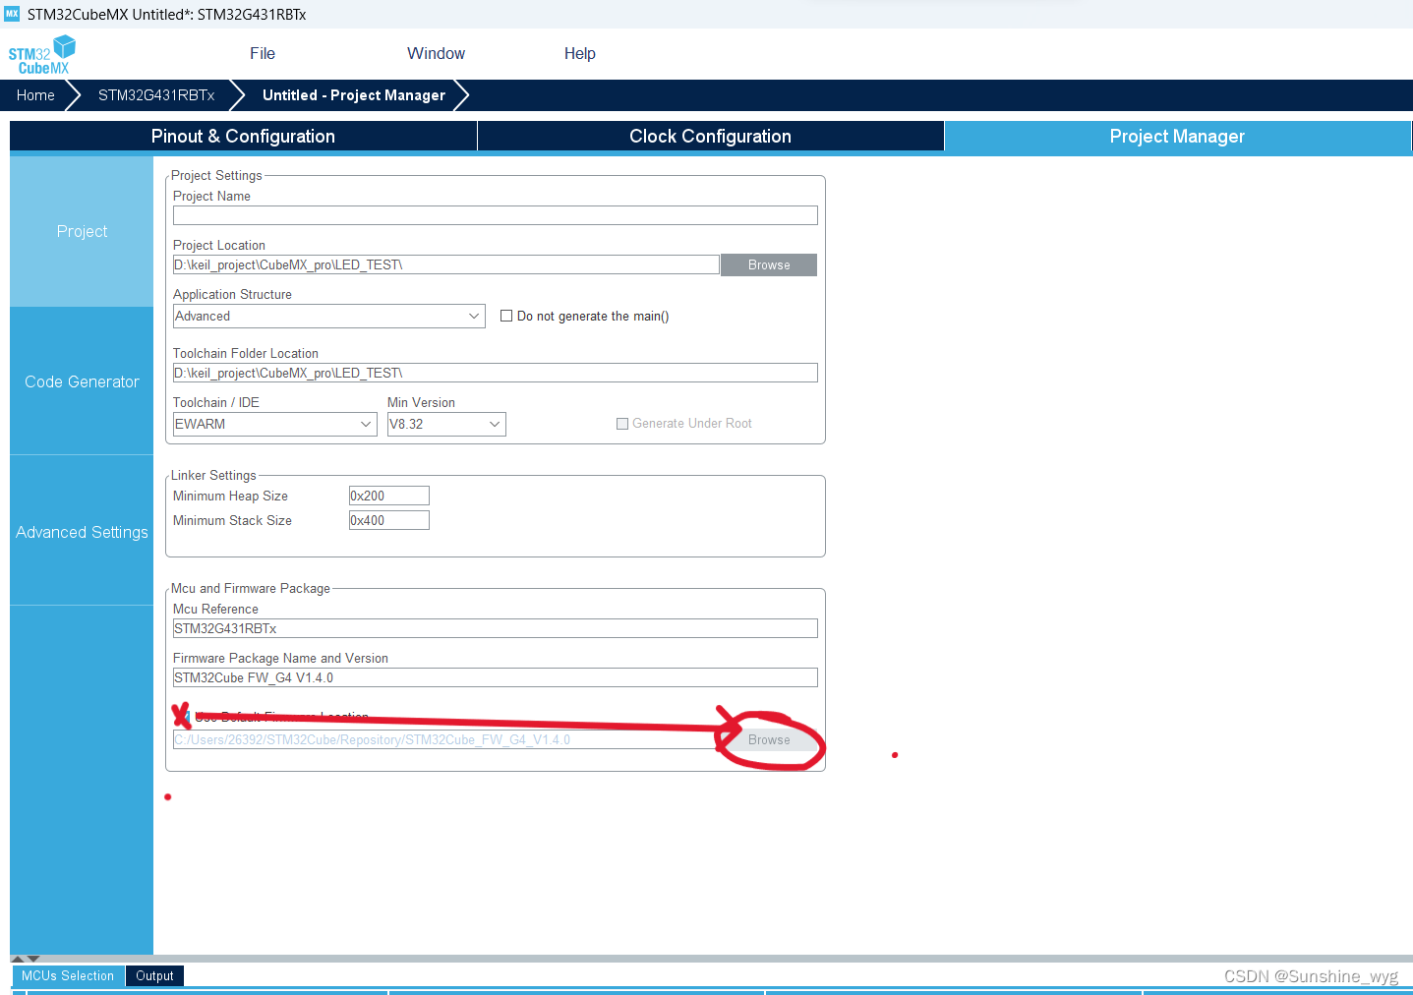Click the Project Location path field

[x=446, y=264]
